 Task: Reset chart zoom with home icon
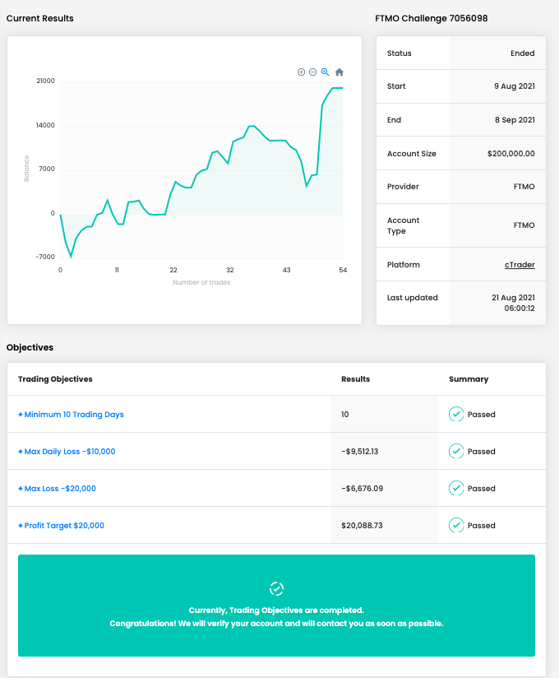pos(340,72)
